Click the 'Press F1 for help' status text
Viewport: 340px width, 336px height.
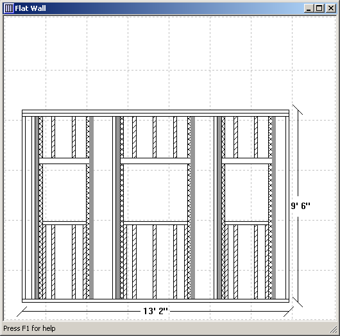(30, 328)
